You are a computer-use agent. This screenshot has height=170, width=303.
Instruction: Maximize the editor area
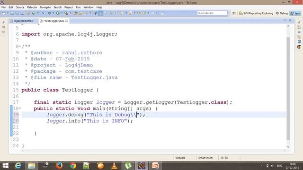[290, 20]
